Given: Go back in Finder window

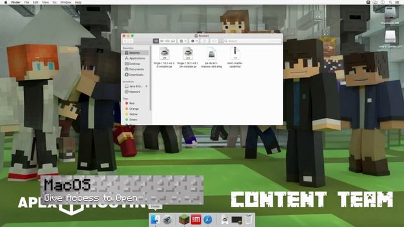Looking at the screenshot, I should [x=125, y=41].
